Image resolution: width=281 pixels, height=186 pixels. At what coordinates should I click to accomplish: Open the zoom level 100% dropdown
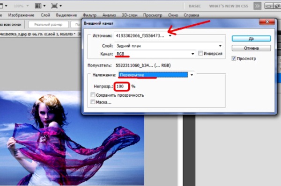(x=21, y=6)
